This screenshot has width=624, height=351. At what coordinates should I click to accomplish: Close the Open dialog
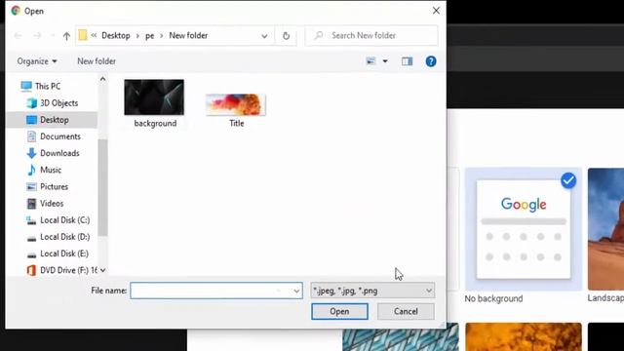pyautogui.click(x=436, y=11)
